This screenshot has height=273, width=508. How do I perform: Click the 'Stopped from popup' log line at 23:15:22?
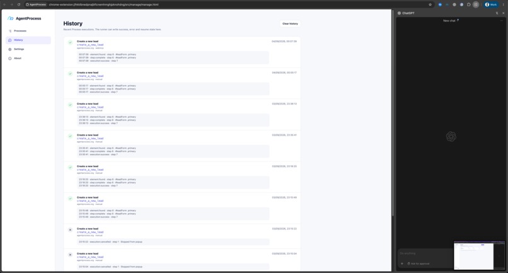point(110,242)
